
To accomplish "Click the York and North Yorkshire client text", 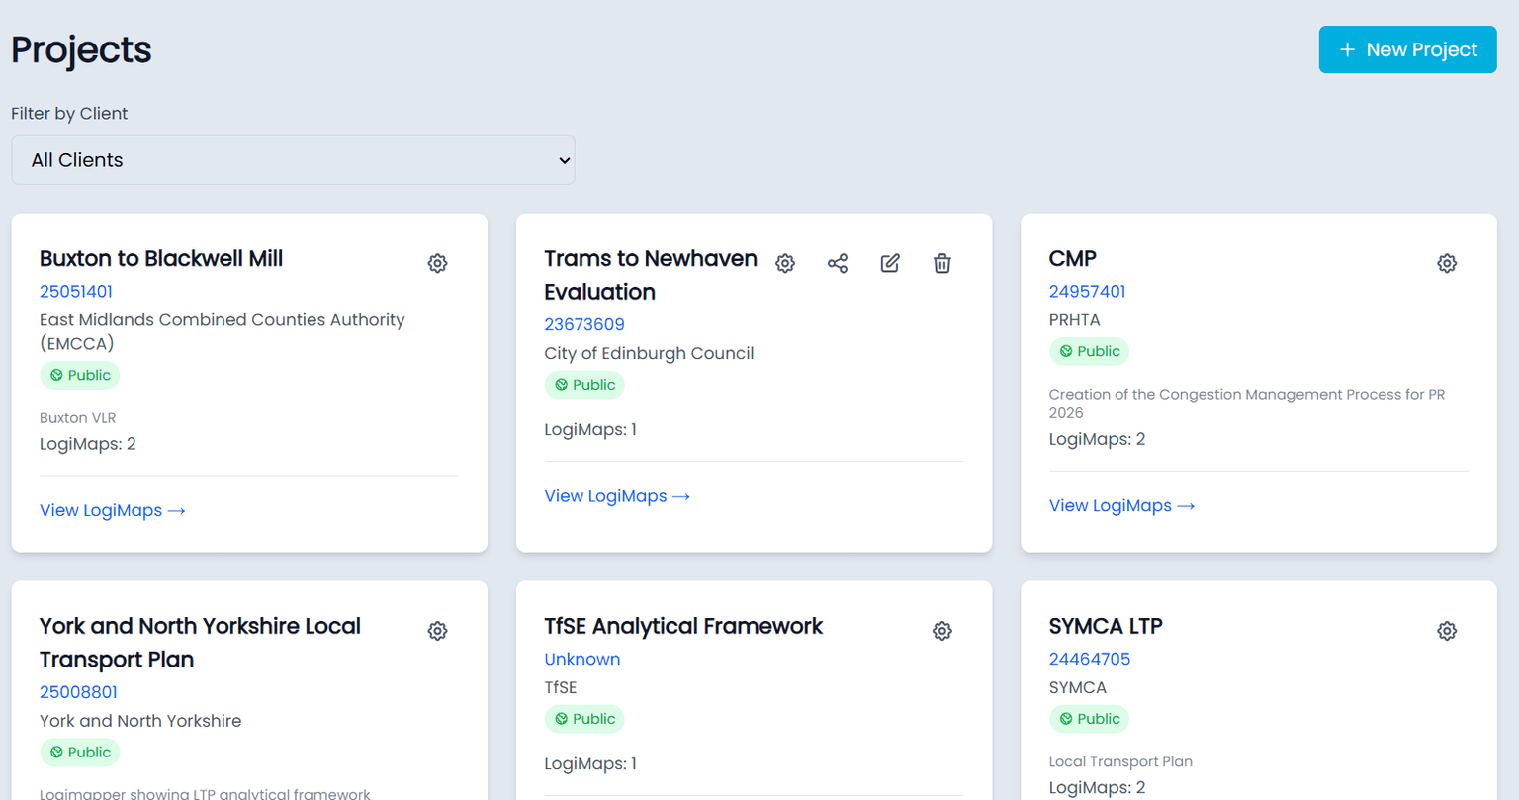I will pyautogui.click(x=140, y=721).
